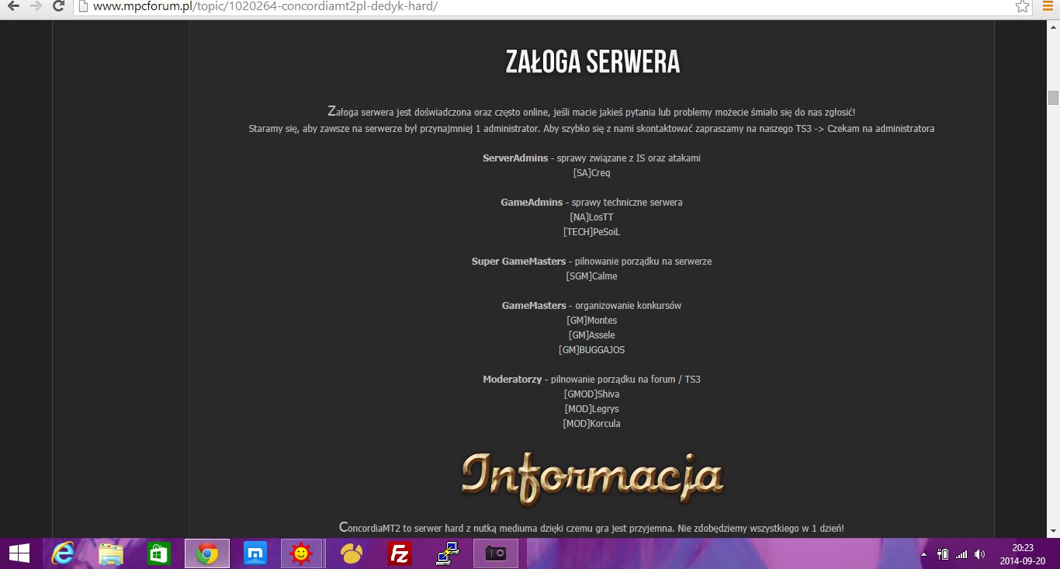Click the ZAŁOGA SERWERA heading
Image resolution: width=1060 pixels, height=569 pixels.
tap(593, 62)
